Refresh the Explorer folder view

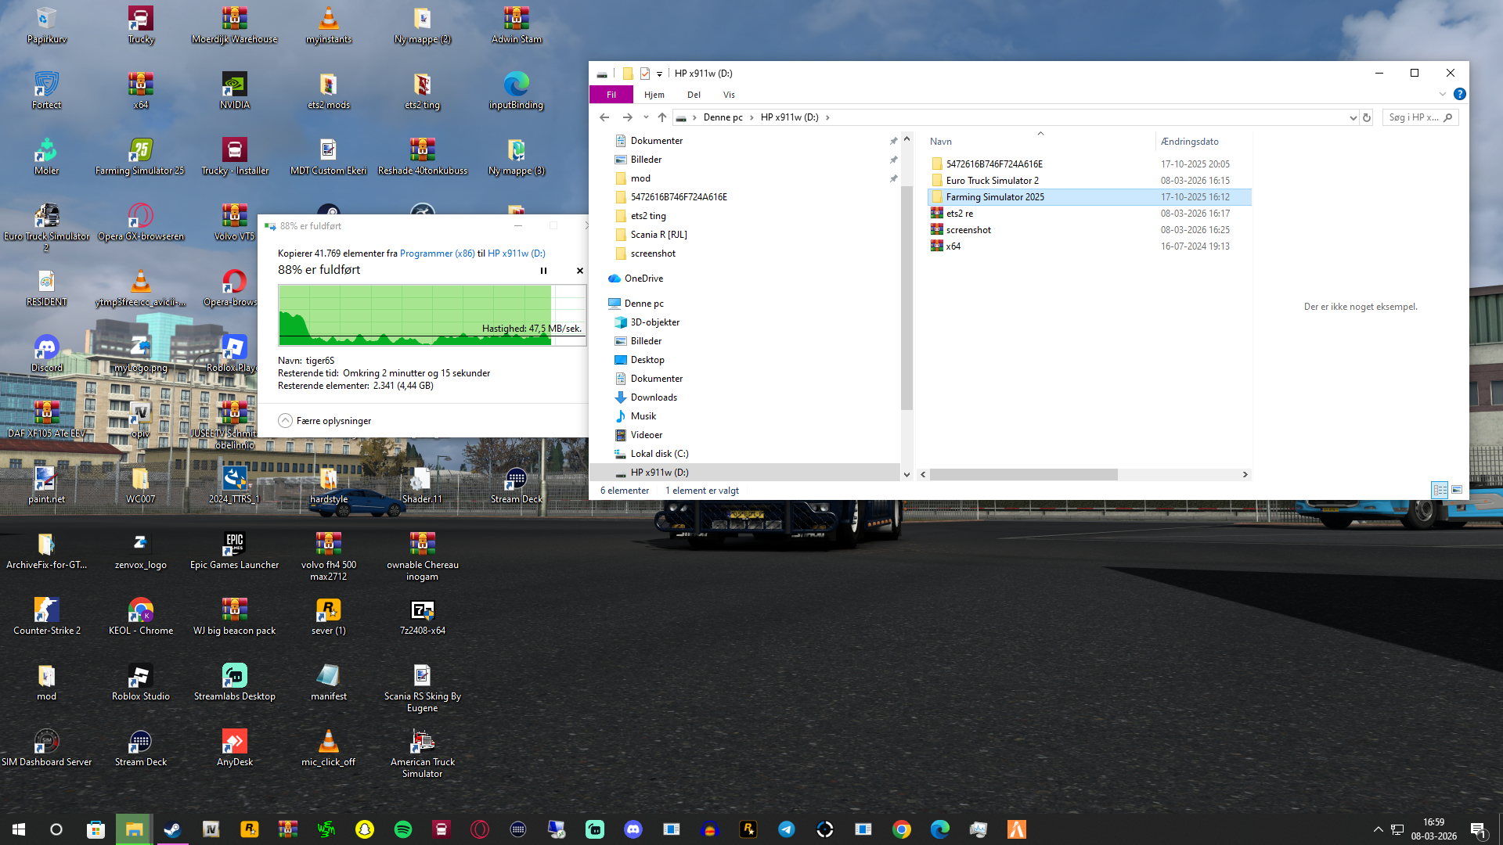1367,117
